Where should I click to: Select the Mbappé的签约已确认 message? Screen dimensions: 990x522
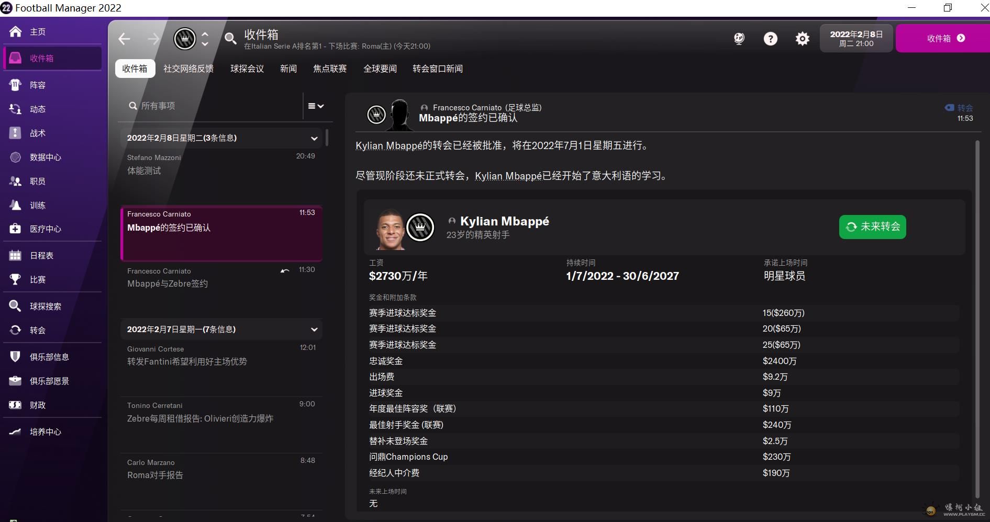[x=221, y=233]
